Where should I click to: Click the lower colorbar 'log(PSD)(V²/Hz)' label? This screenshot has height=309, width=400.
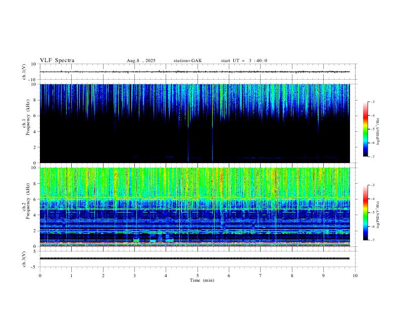click(x=378, y=215)
